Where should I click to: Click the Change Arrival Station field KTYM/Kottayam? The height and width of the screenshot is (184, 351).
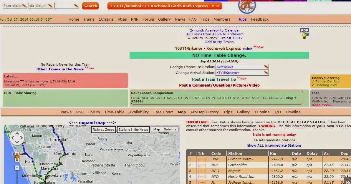pyautogui.click(x=242, y=72)
